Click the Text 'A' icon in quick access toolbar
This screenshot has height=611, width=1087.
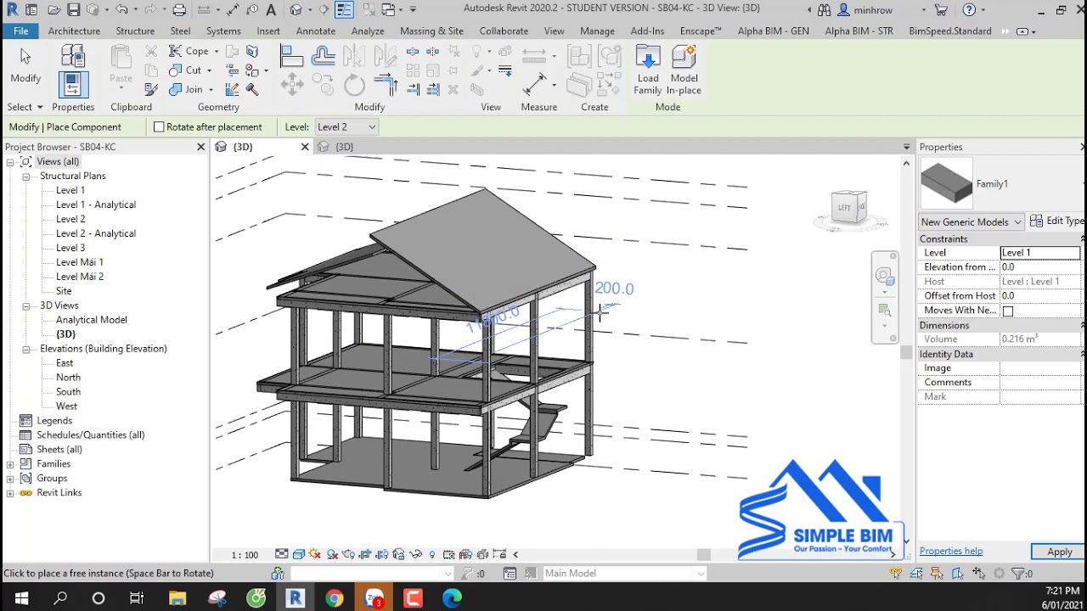coord(271,10)
